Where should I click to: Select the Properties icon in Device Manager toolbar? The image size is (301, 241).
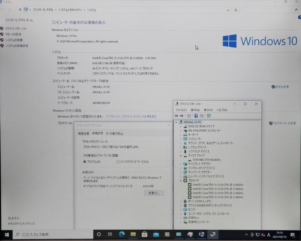(189, 116)
